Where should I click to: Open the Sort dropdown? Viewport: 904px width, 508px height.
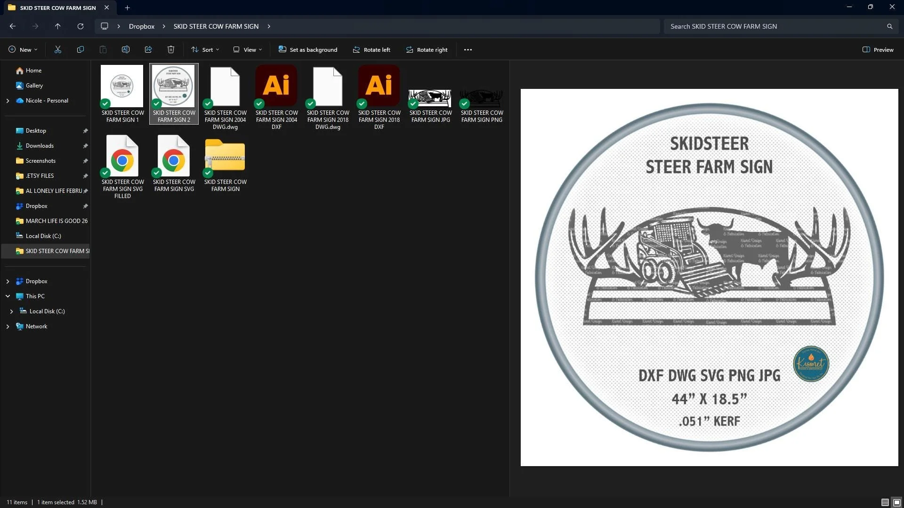tap(205, 49)
